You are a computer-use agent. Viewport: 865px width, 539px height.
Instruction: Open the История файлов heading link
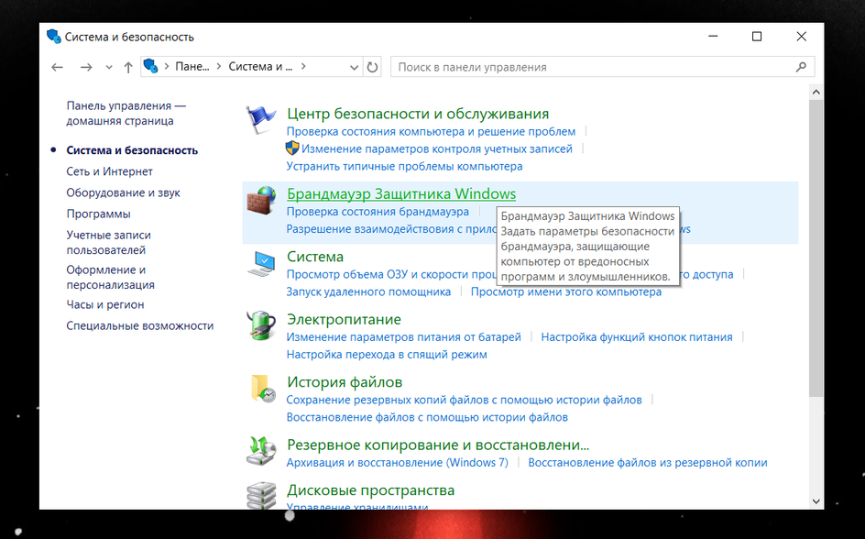tap(345, 381)
